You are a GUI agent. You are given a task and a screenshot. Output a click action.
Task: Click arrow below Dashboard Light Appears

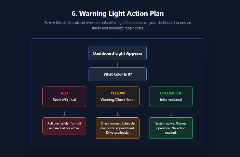(x=118, y=64)
